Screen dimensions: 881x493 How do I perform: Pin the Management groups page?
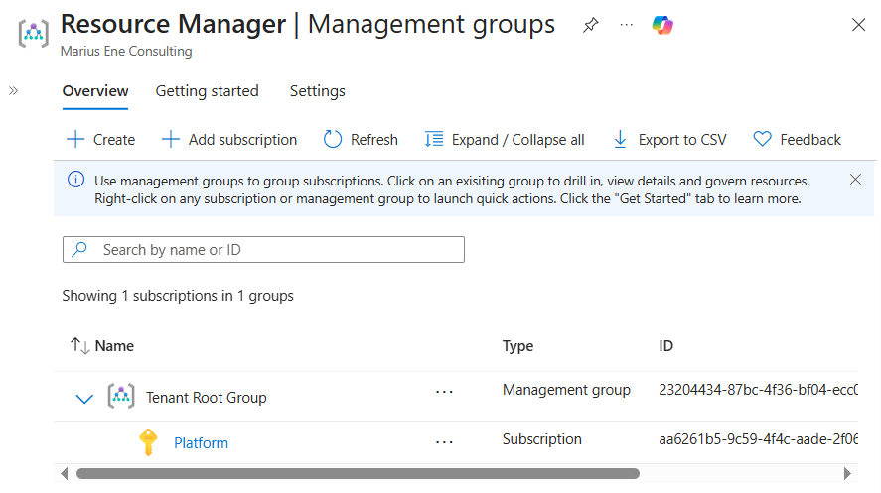(x=591, y=26)
